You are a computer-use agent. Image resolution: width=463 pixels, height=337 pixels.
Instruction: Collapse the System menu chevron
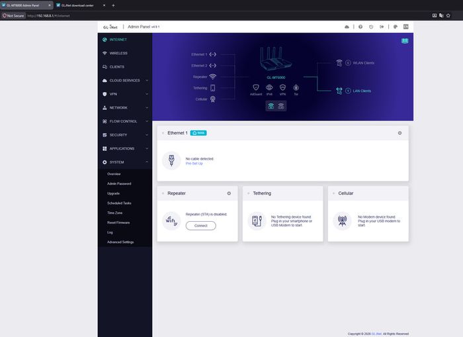[147, 162]
